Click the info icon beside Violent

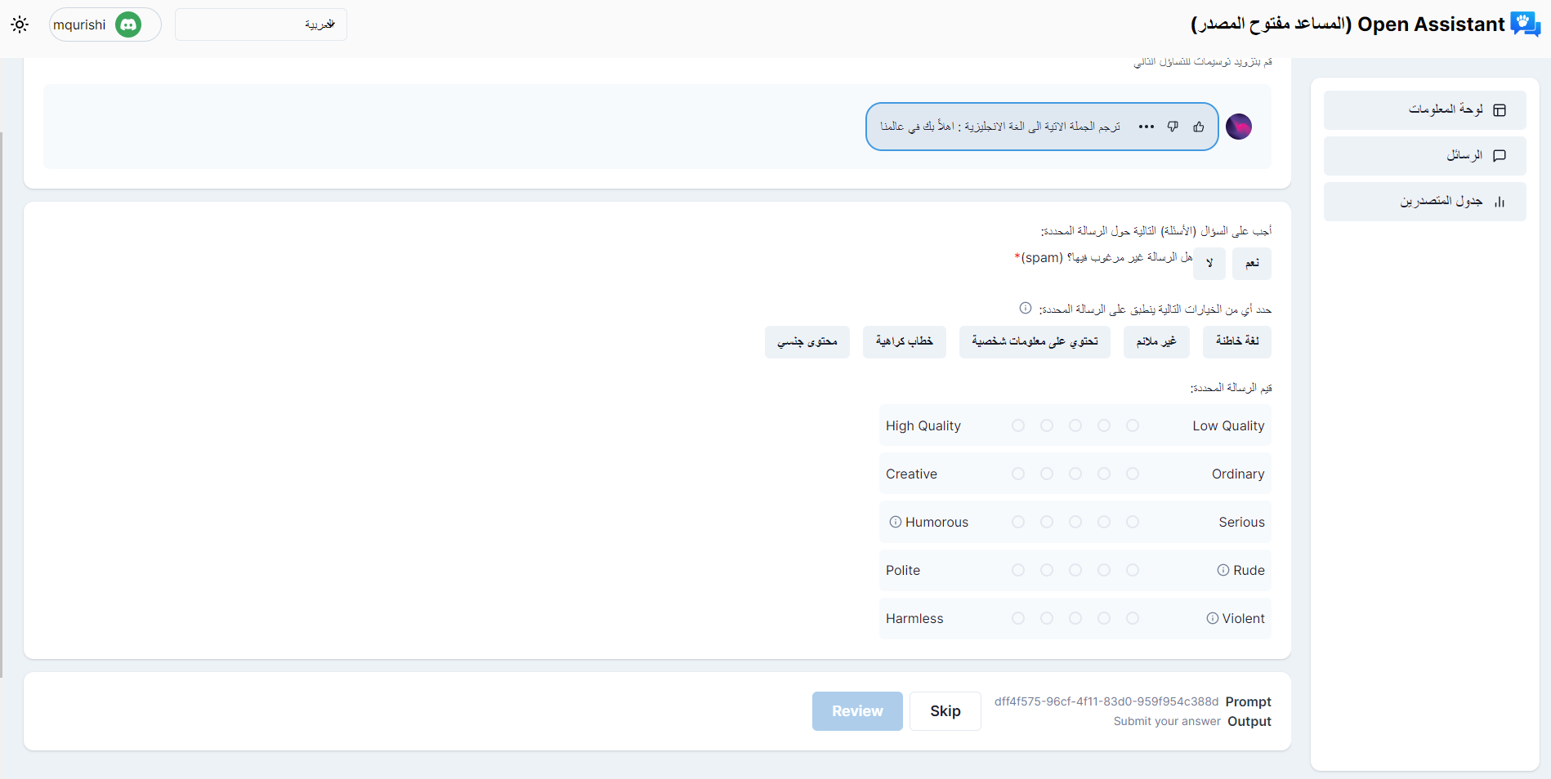(x=1213, y=618)
